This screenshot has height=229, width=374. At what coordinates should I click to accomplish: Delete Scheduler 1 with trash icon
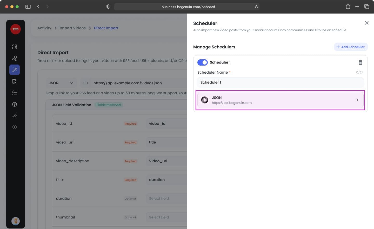(x=360, y=62)
